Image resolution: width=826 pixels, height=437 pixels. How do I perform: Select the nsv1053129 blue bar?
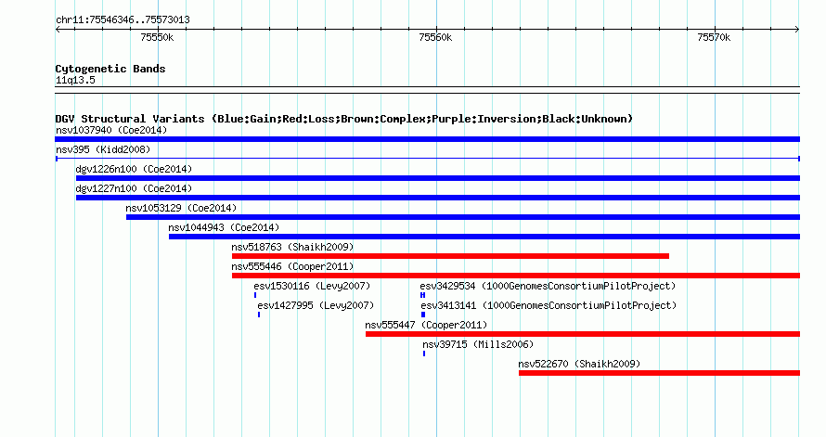click(463, 217)
